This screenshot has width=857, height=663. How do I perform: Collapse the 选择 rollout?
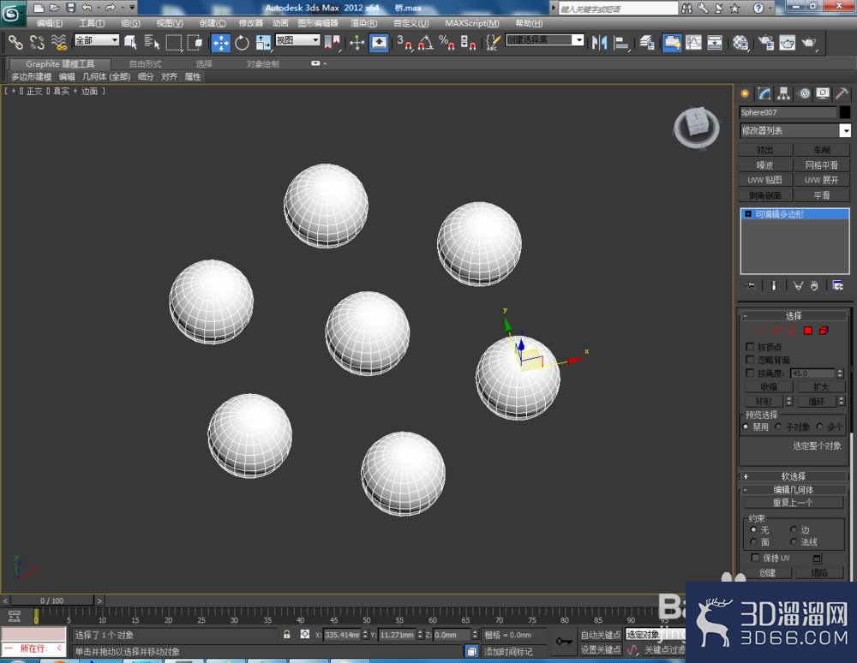pos(794,316)
